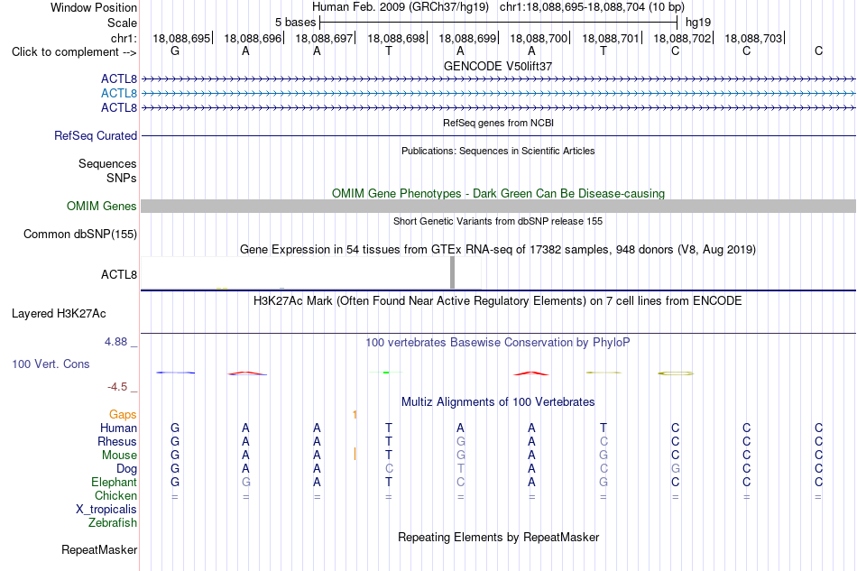Click the assembly title 'Human Feb. 2009 (GRCh37/hg19)'
The height and width of the screenshot is (571, 857).
click(x=400, y=7)
